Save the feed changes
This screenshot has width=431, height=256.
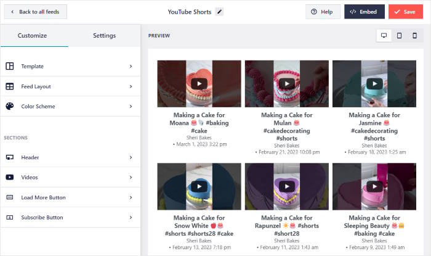[405, 12]
